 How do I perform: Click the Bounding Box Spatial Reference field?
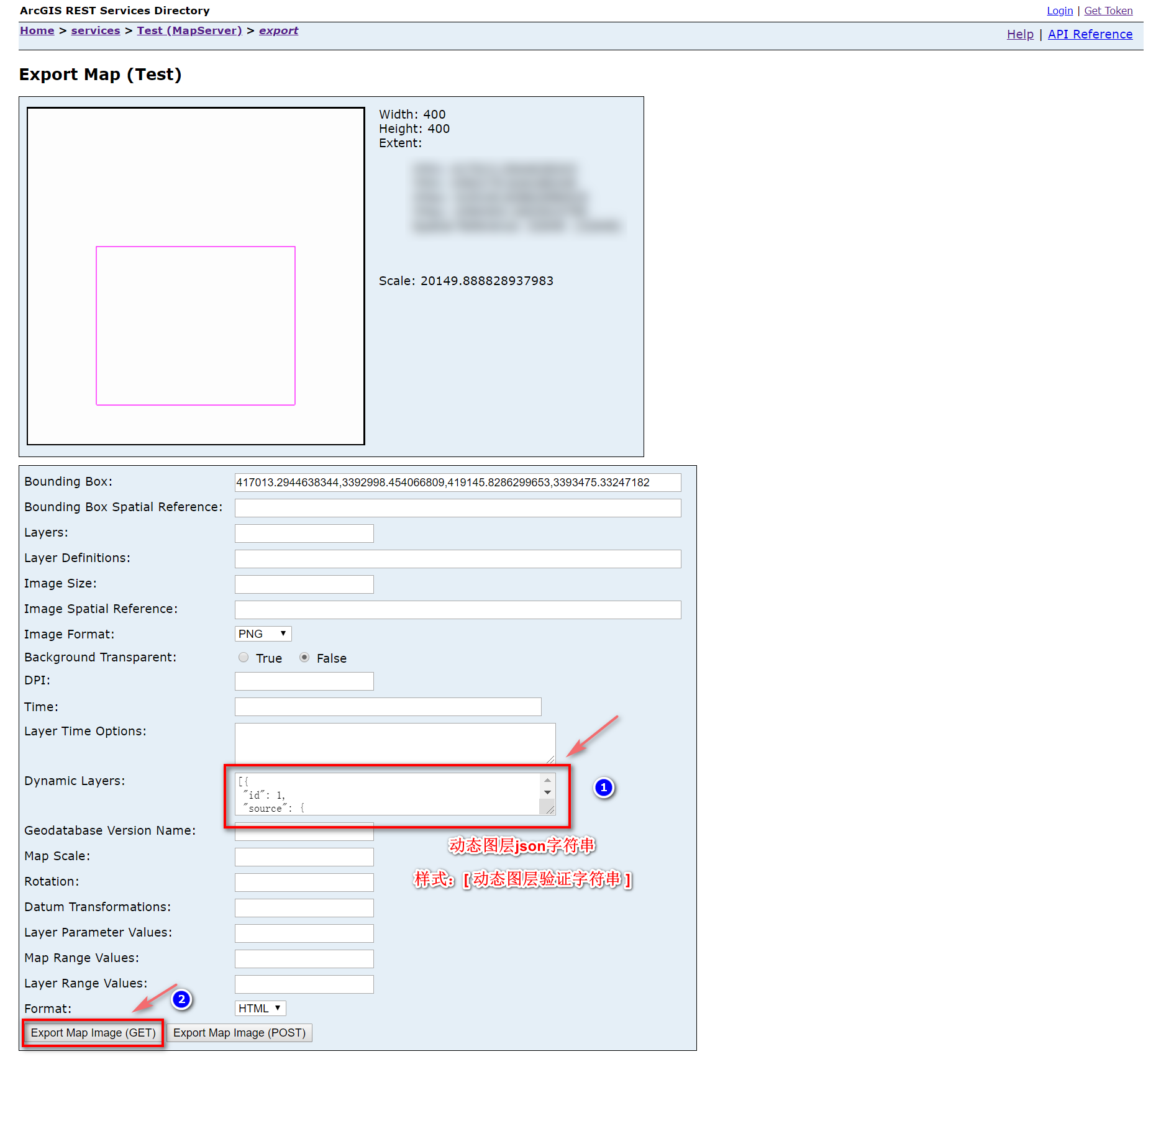pyautogui.click(x=458, y=508)
